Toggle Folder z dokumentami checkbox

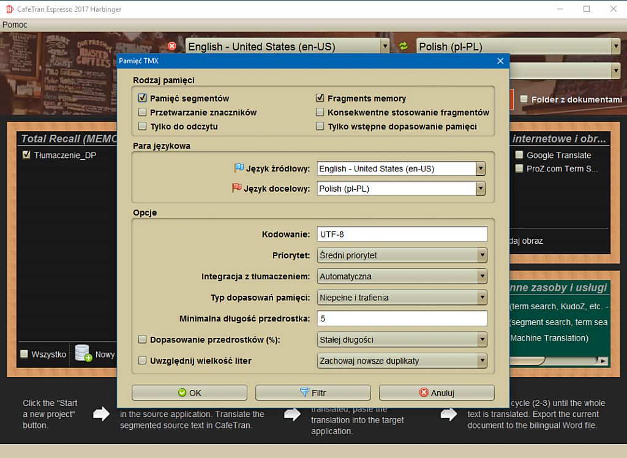click(x=524, y=99)
